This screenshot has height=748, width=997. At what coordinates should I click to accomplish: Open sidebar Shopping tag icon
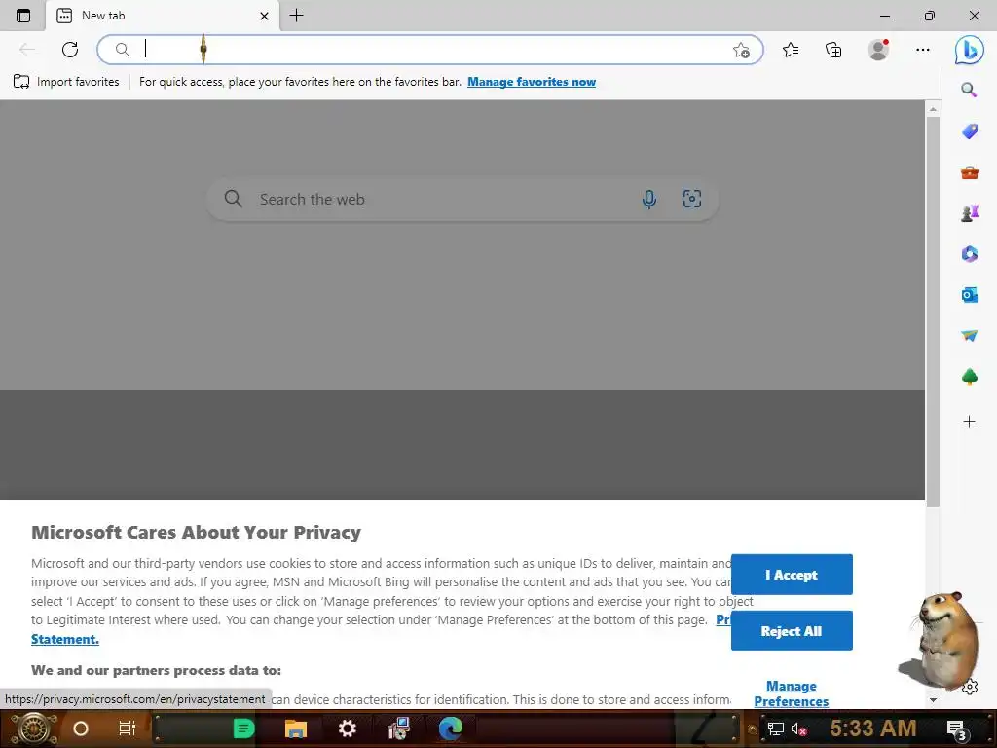(x=969, y=131)
